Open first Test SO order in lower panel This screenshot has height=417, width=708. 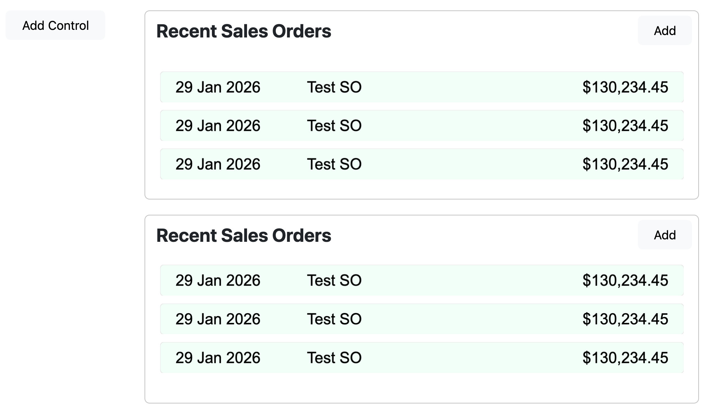click(x=334, y=280)
